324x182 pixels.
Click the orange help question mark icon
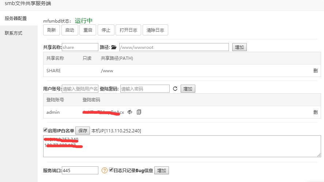(104, 170)
